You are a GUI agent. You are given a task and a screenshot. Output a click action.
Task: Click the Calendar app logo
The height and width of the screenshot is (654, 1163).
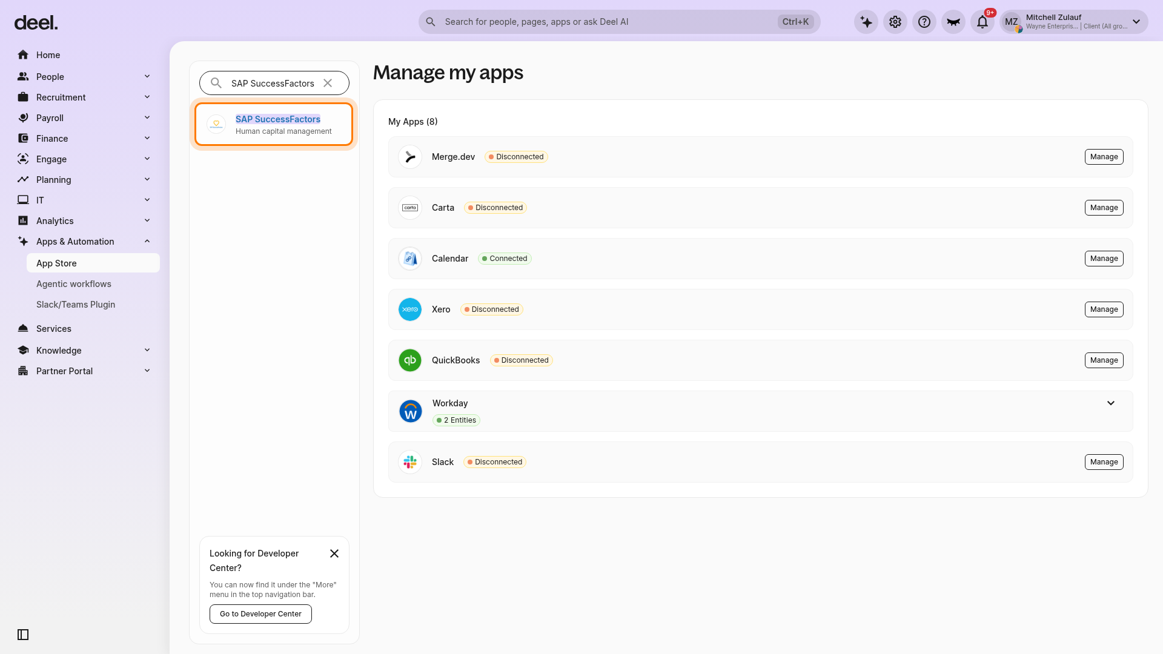tap(410, 259)
